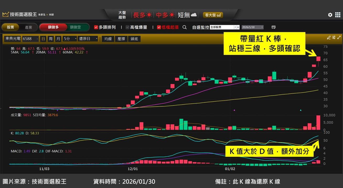Click the 頭底 button
Viewport: 343px width, 188px height.
tap(134, 39)
